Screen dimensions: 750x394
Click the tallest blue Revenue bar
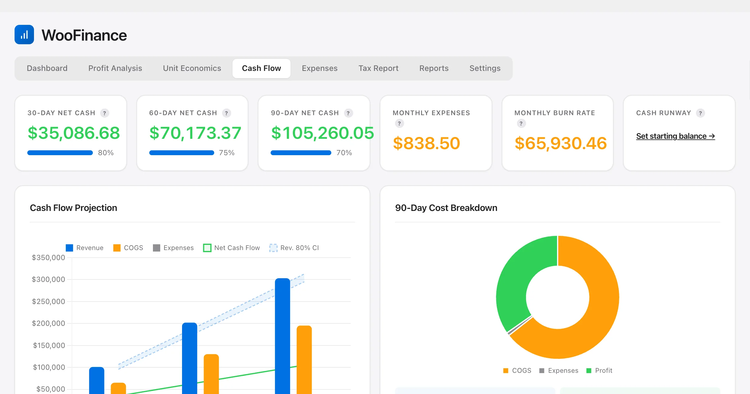point(282,336)
